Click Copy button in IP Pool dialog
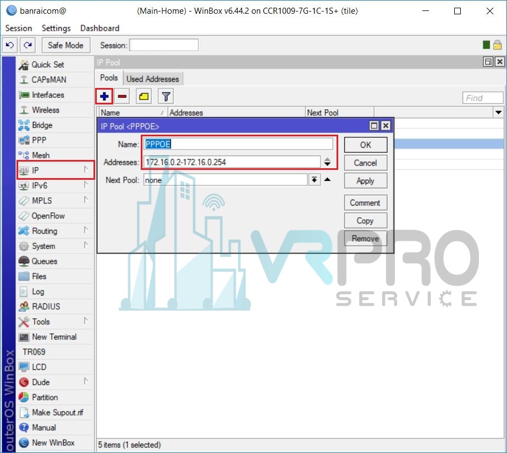 point(365,221)
